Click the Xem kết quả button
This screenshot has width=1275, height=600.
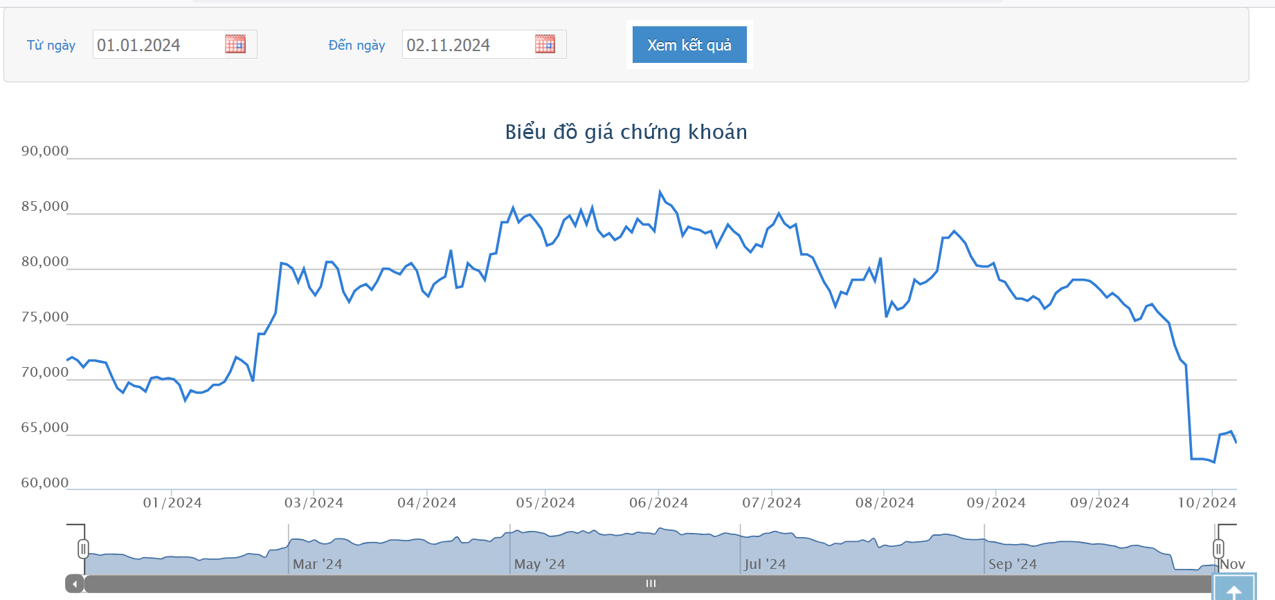click(x=689, y=45)
